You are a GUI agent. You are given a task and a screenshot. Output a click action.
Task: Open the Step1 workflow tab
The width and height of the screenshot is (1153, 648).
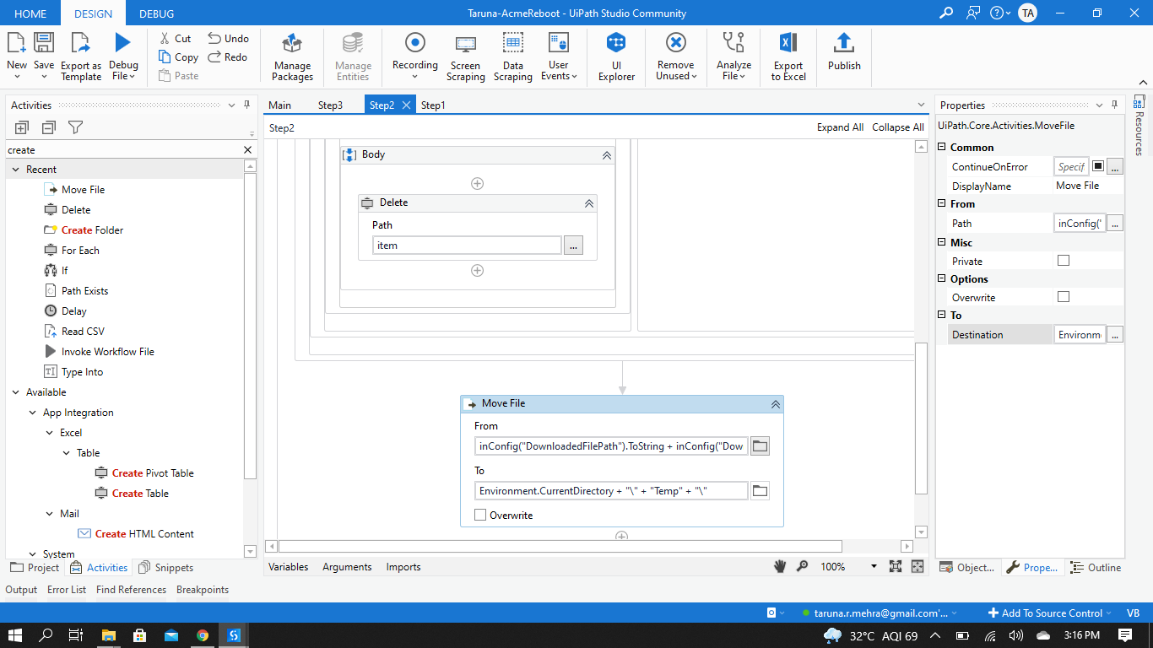(433, 105)
